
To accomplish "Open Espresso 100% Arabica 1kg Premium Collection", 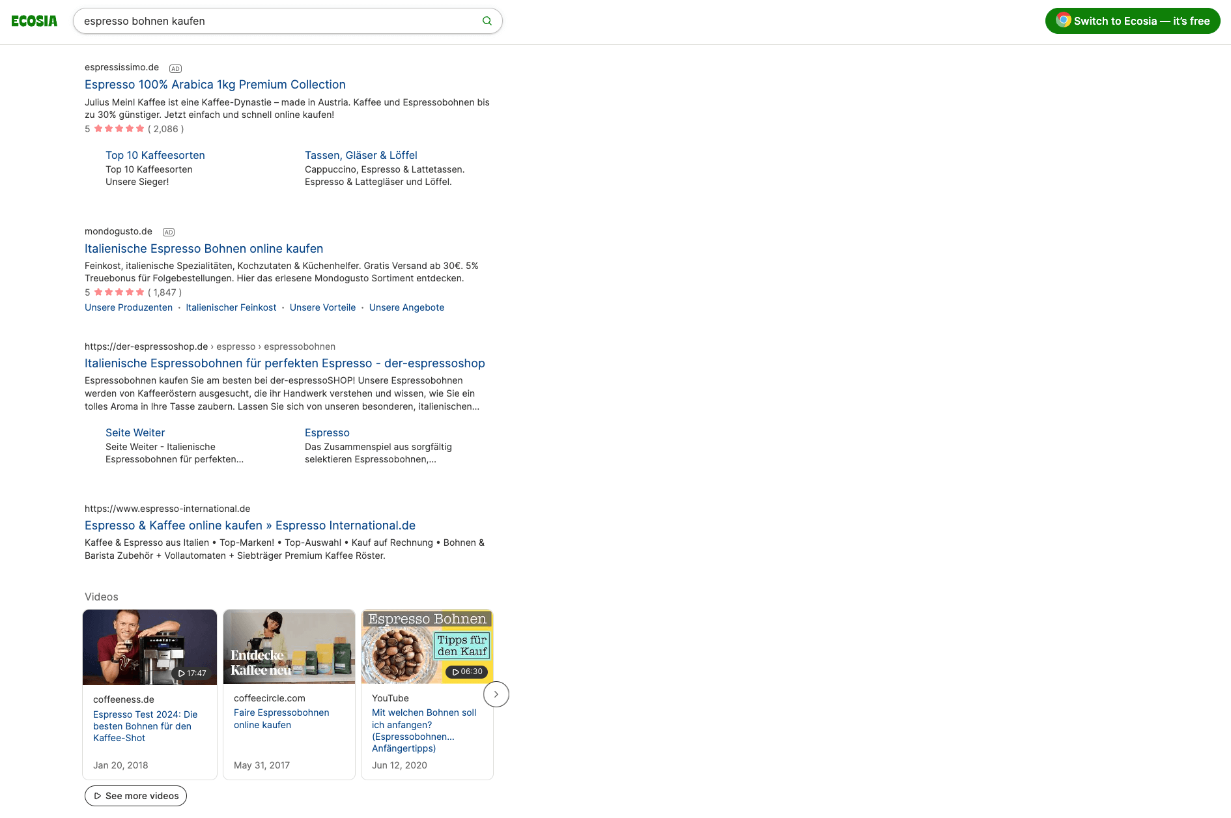I will [215, 84].
